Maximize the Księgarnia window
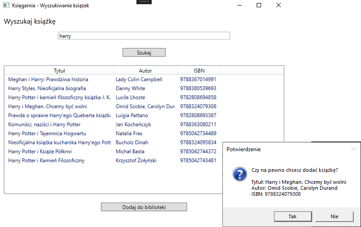The width and height of the screenshot is (361, 227). pos(259,5)
